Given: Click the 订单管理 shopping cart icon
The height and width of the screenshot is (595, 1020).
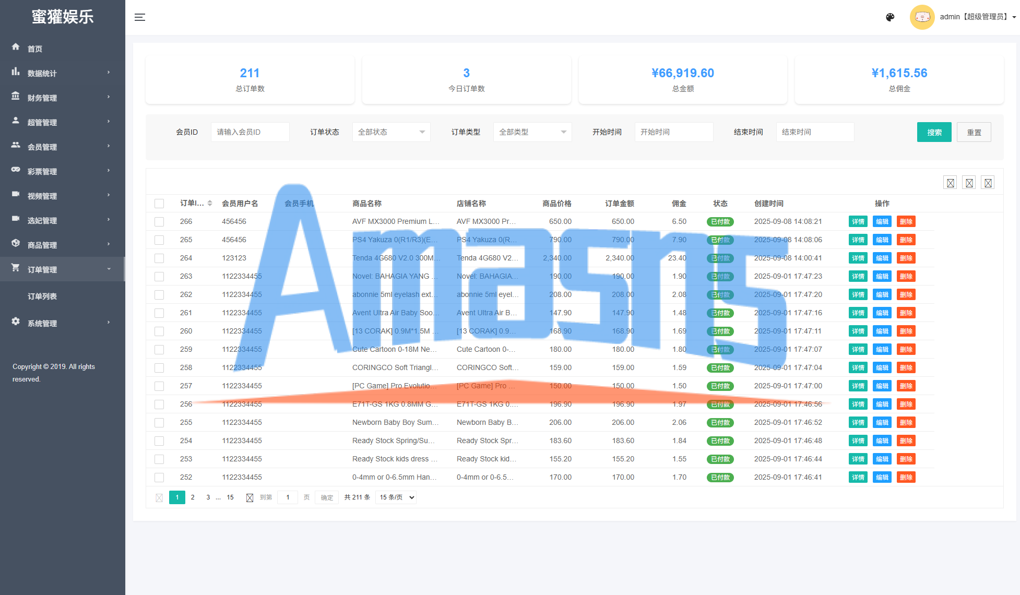Looking at the screenshot, I should tap(16, 268).
